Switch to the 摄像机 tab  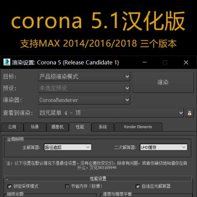pos(58,127)
